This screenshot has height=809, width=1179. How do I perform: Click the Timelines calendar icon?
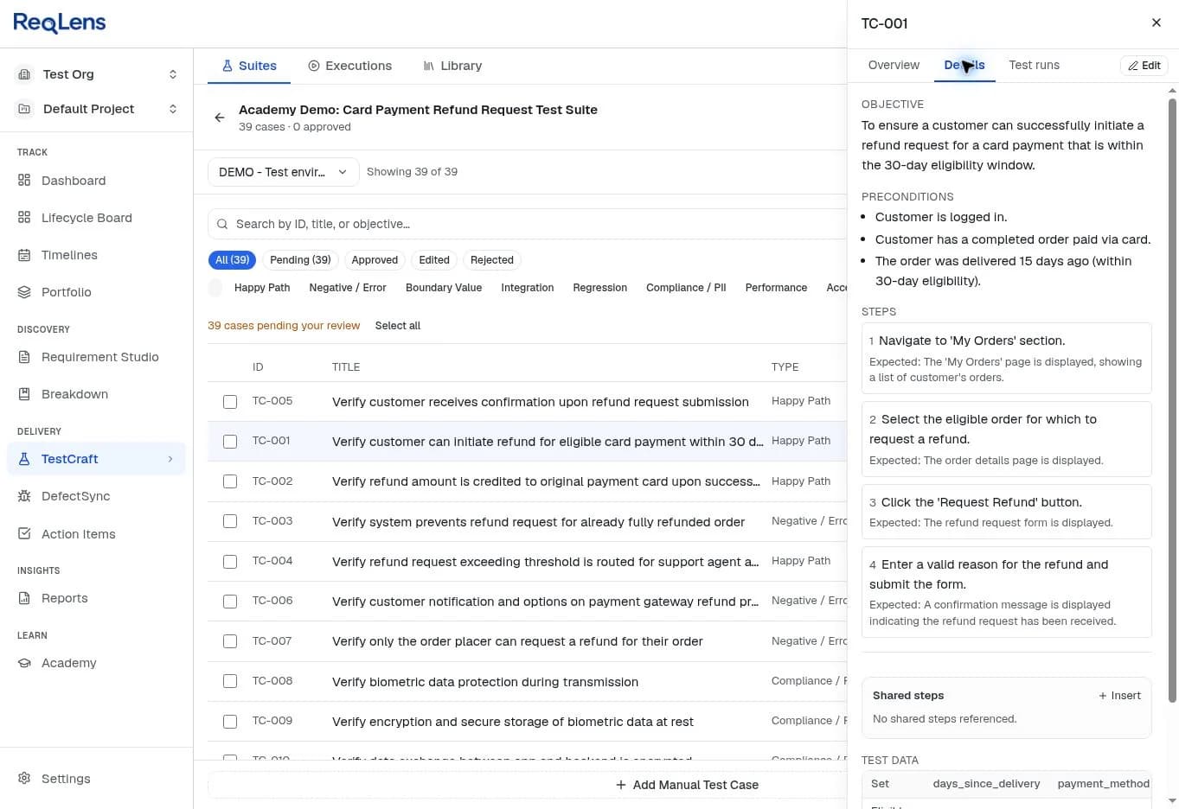(x=24, y=255)
